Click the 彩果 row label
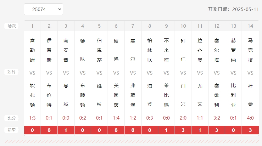 pyautogui.click(x=12, y=130)
